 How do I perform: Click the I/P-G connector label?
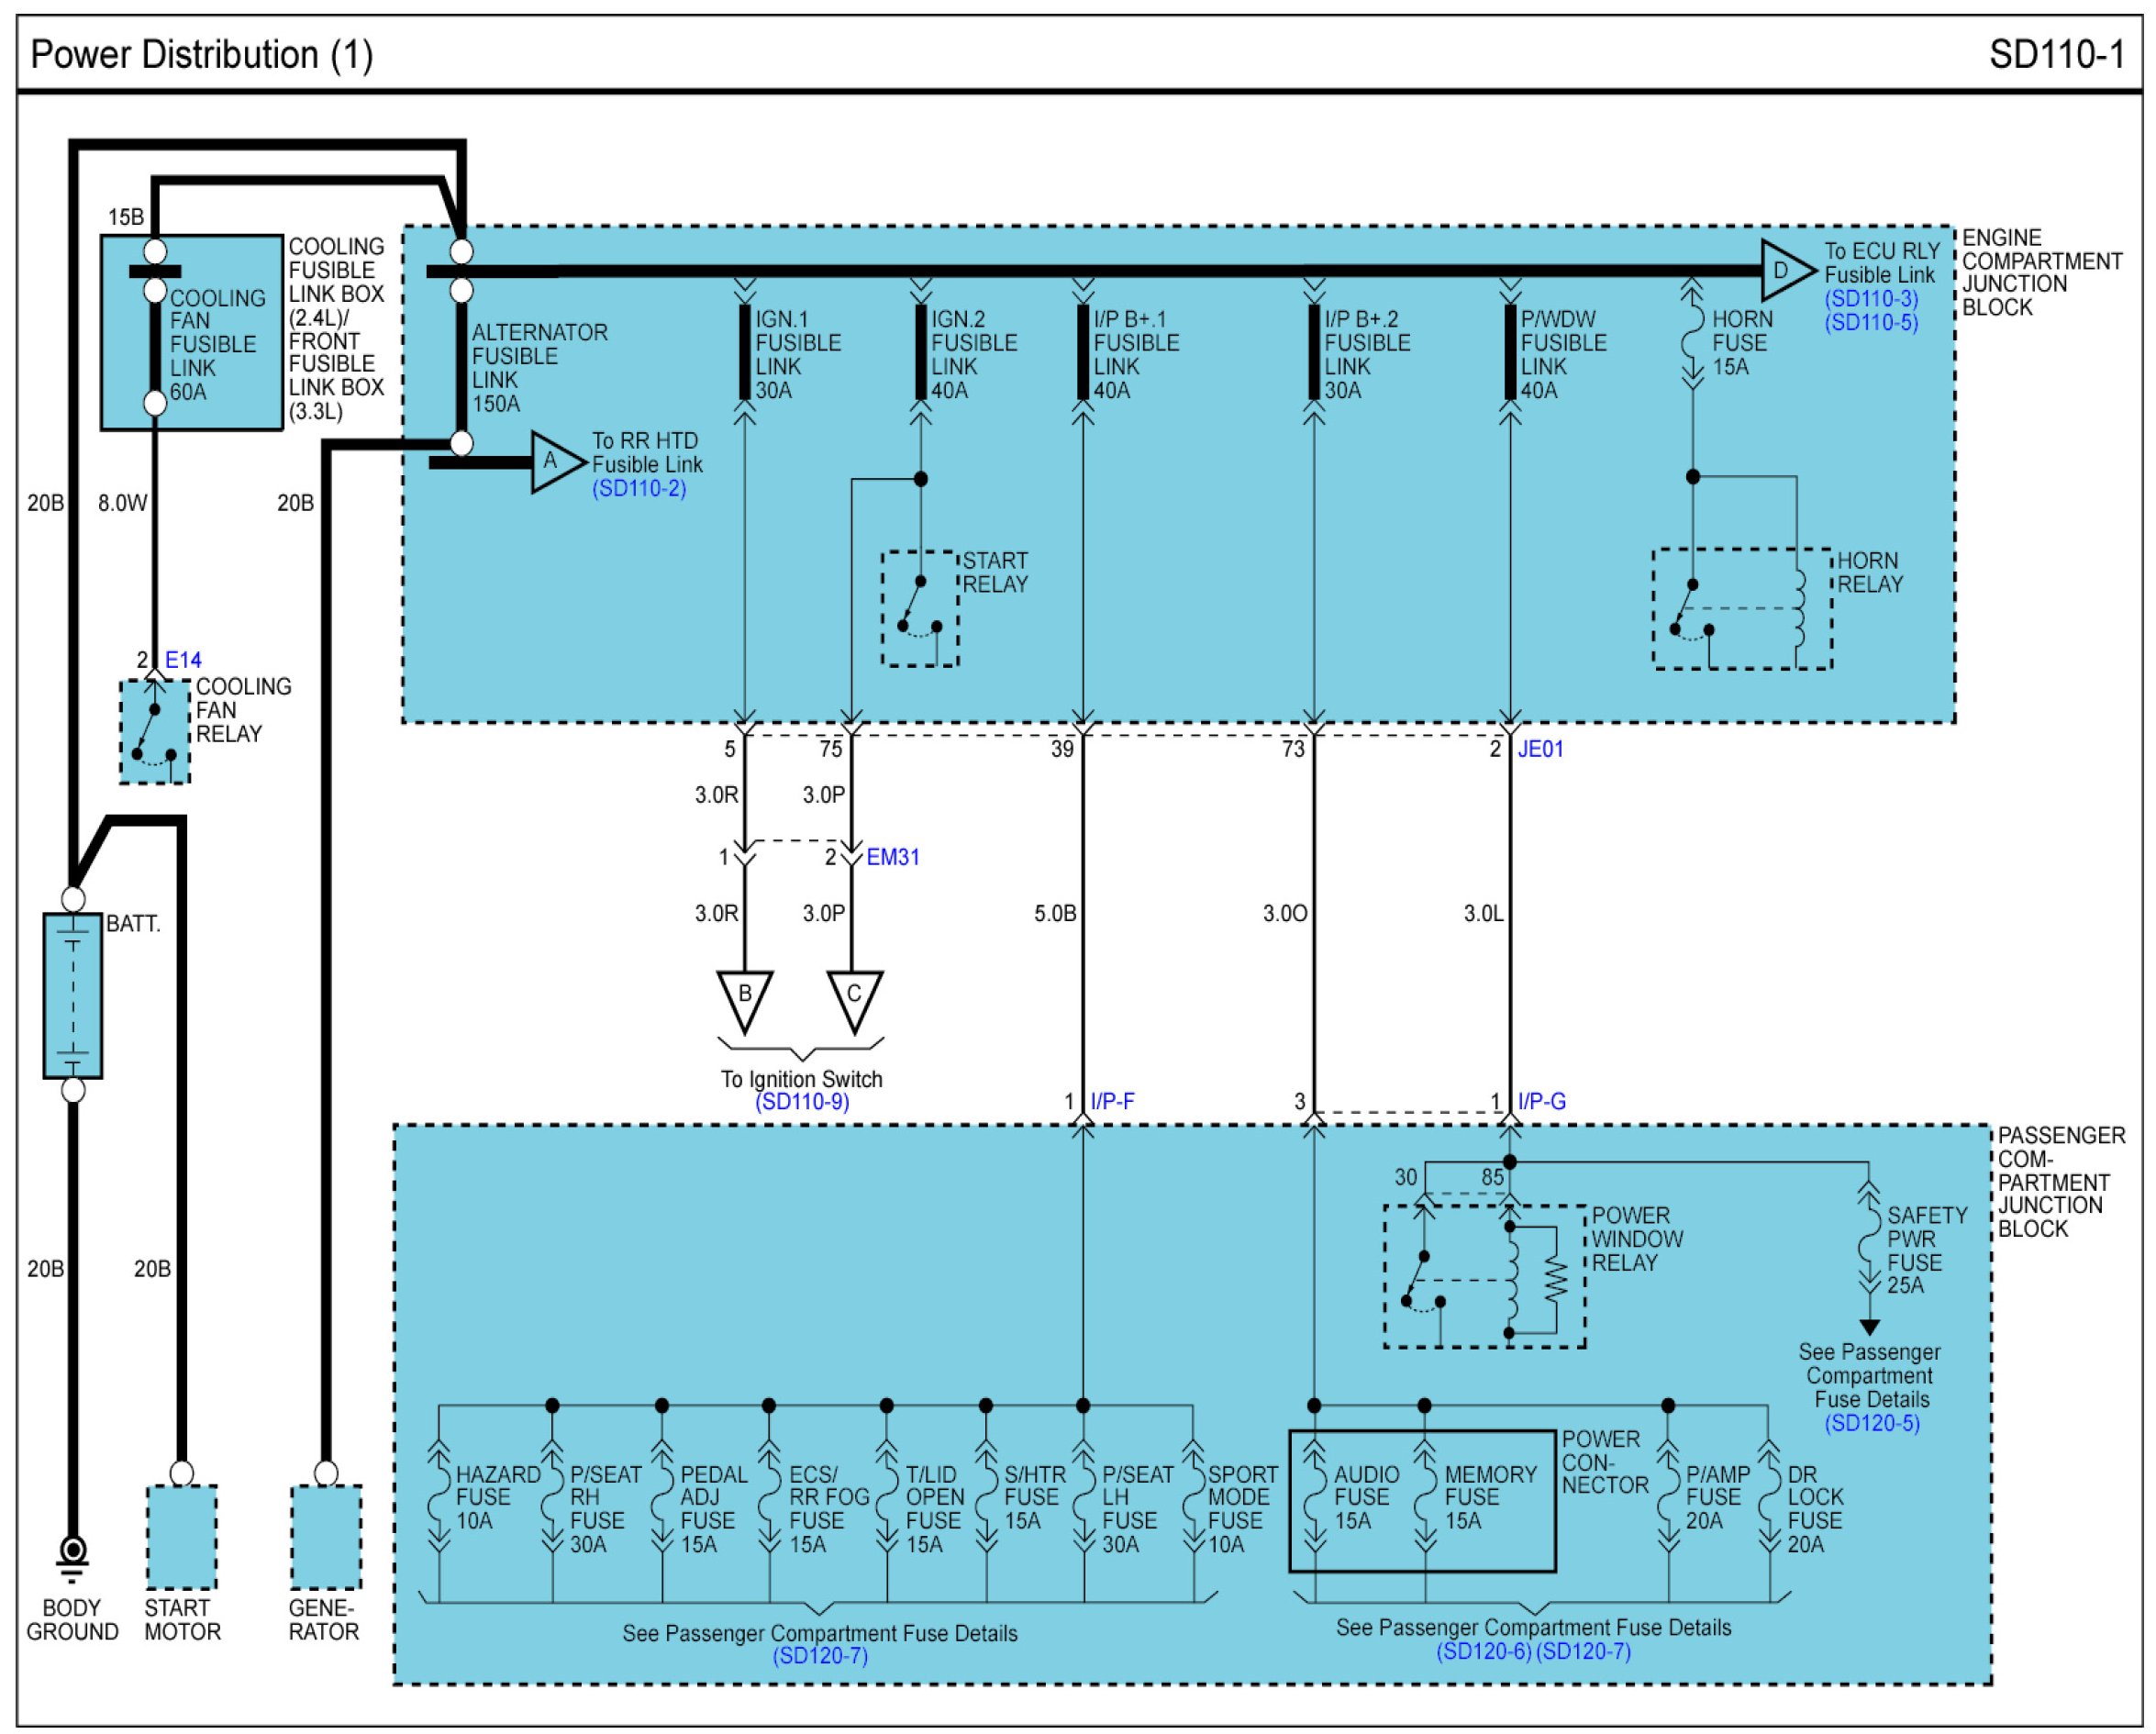(1541, 1102)
